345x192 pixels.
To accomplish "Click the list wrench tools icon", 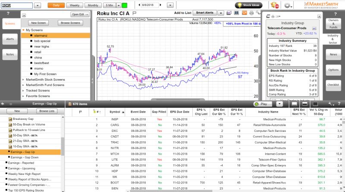I will [x=331, y=104].
